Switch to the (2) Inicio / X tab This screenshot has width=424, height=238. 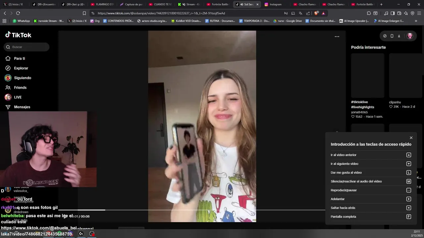click(x=13, y=4)
